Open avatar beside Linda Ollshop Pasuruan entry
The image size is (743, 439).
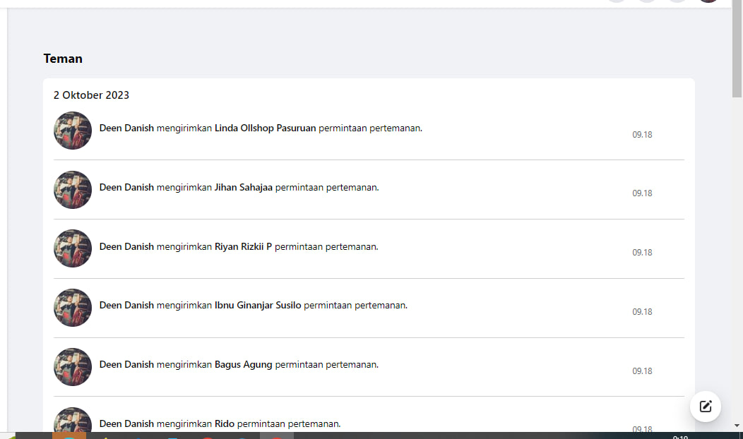pyautogui.click(x=73, y=131)
